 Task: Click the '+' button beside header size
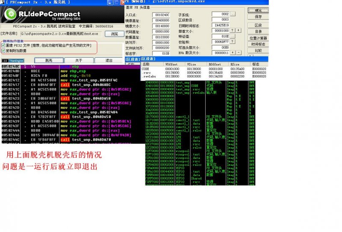click(x=239, y=30)
